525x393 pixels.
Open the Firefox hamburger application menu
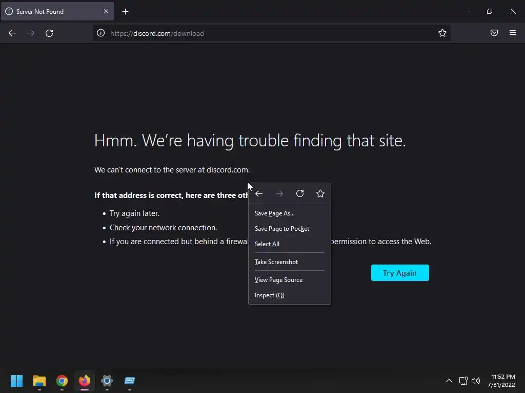point(513,33)
